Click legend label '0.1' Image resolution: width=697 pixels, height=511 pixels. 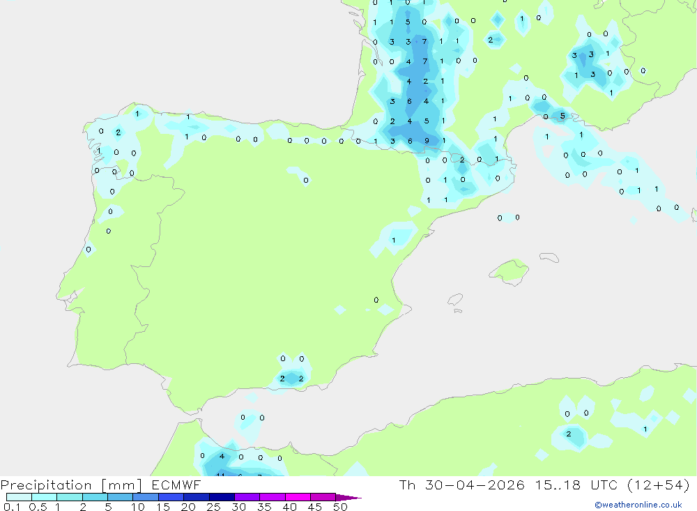point(12,507)
